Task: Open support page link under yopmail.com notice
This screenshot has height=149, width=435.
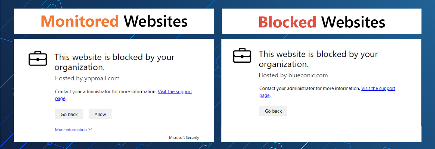Action: point(175,92)
